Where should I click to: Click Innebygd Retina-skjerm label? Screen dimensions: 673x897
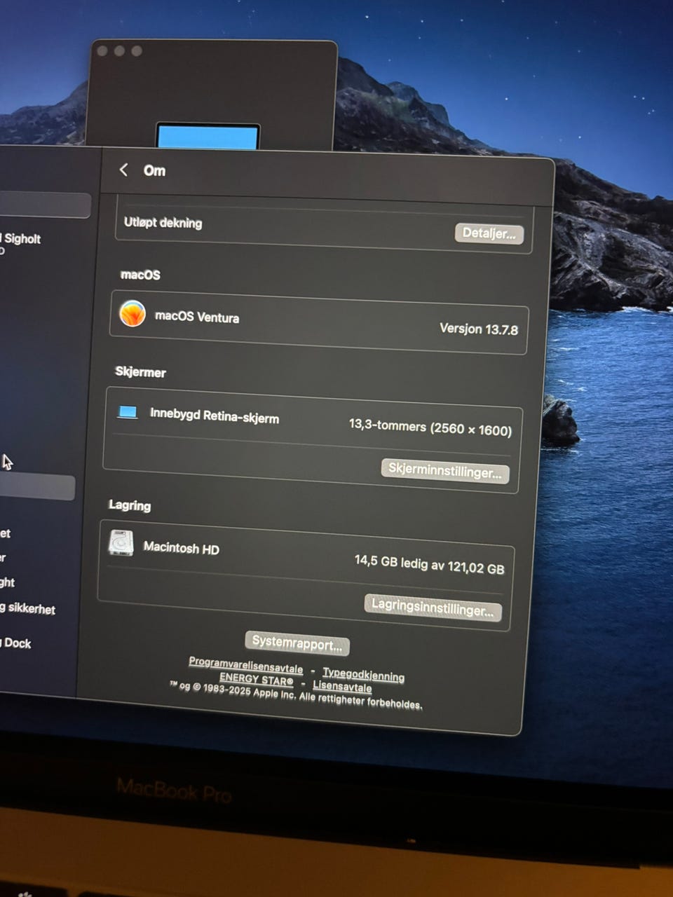pyautogui.click(x=215, y=416)
